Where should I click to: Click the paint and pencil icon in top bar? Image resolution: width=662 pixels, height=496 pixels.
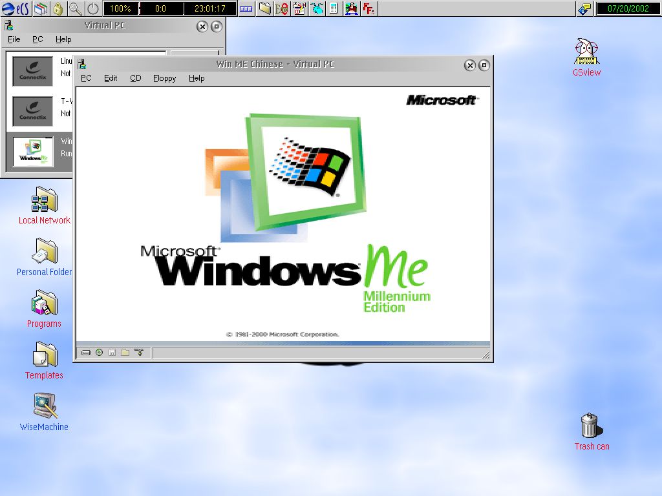[x=299, y=8]
